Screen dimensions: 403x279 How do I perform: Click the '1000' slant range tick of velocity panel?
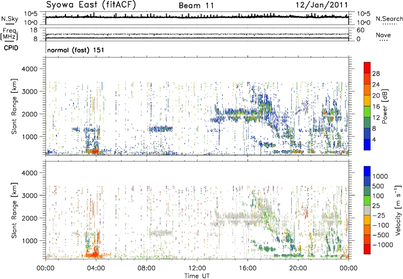[x=29, y=241]
